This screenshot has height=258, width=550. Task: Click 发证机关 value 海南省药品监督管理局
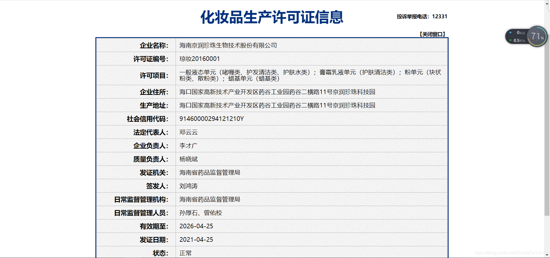tap(210, 173)
